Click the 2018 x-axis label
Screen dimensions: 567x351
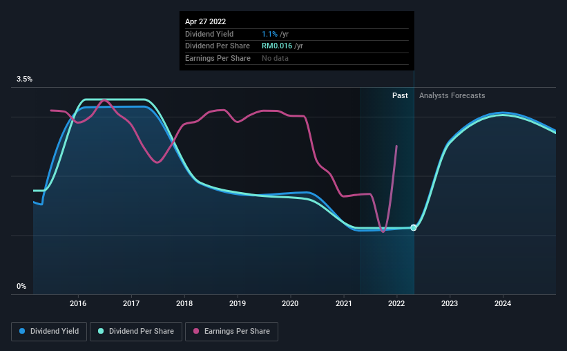(x=184, y=303)
